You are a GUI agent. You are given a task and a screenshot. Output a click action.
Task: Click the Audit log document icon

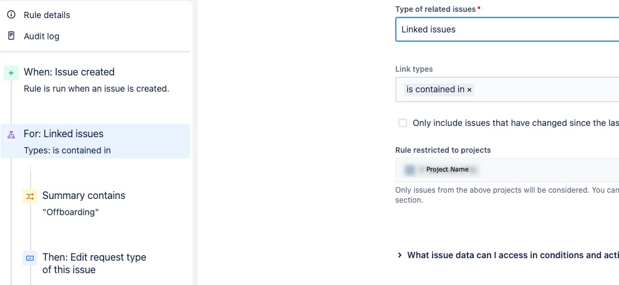11,36
